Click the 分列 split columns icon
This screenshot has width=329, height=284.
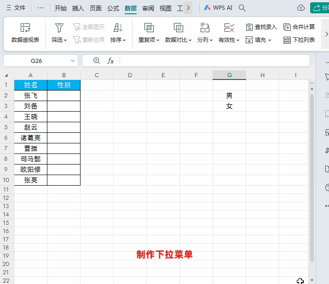[x=205, y=28]
